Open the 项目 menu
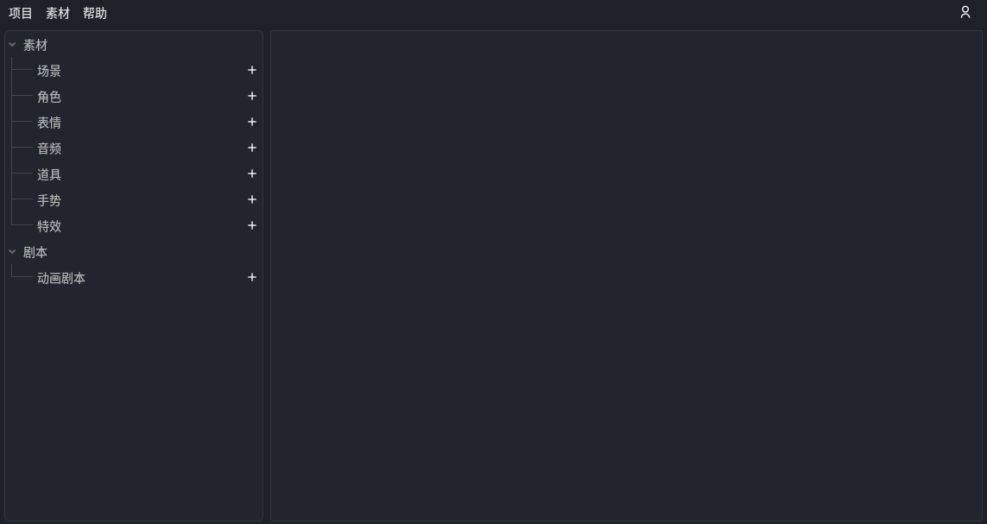 point(20,13)
